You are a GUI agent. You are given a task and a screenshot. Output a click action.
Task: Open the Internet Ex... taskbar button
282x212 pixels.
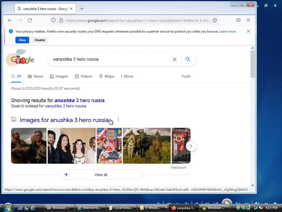90,208
